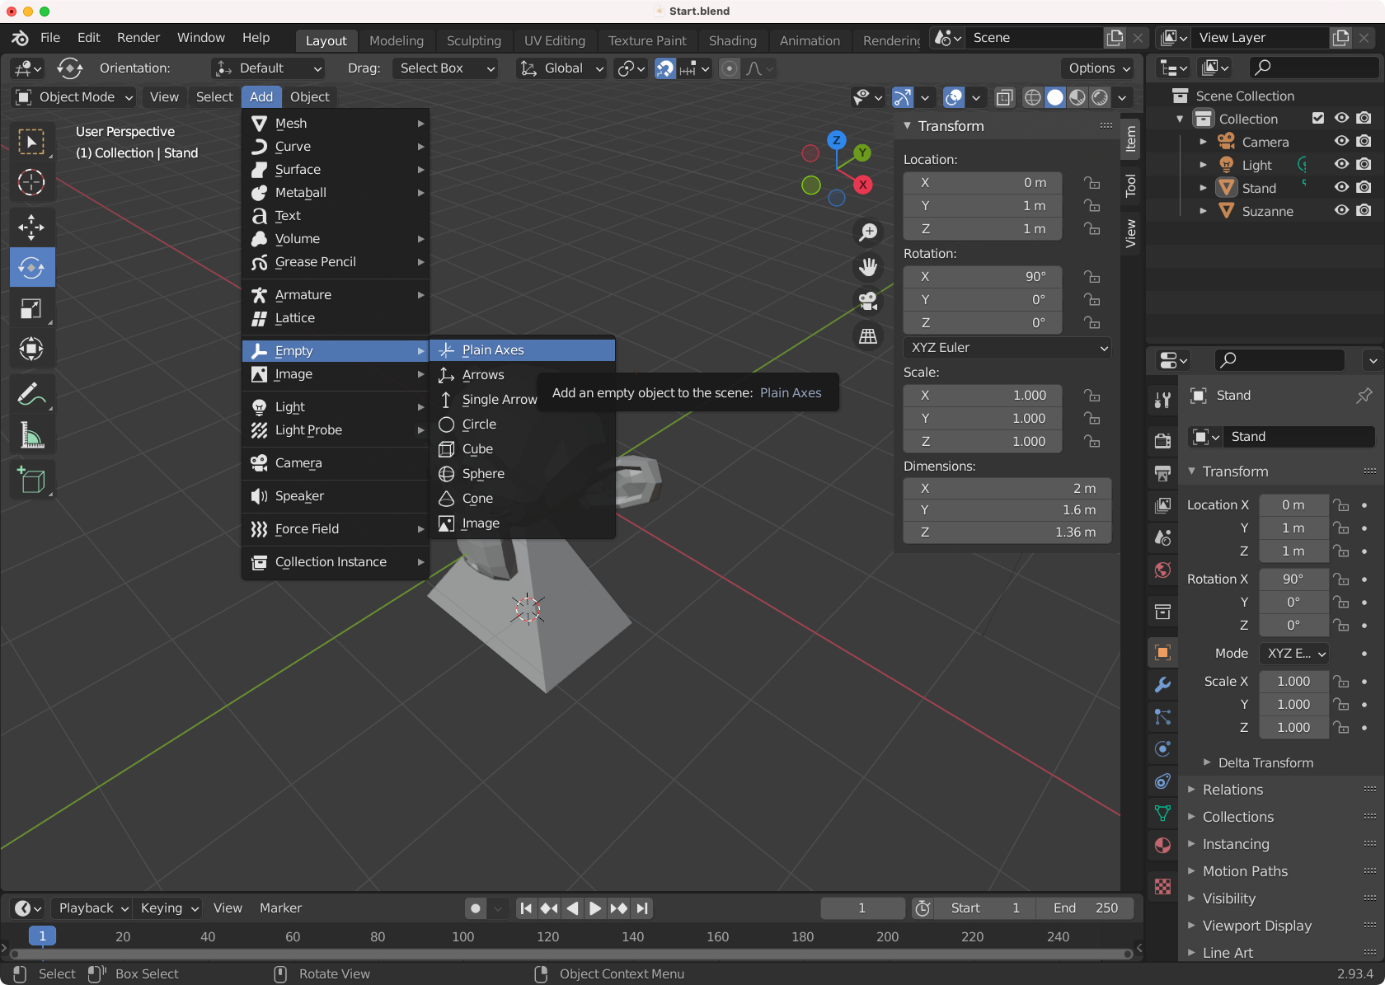The image size is (1385, 985).
Task: Uncheck the Collection exclude checkbox
Action: [x=1318, y=119]
